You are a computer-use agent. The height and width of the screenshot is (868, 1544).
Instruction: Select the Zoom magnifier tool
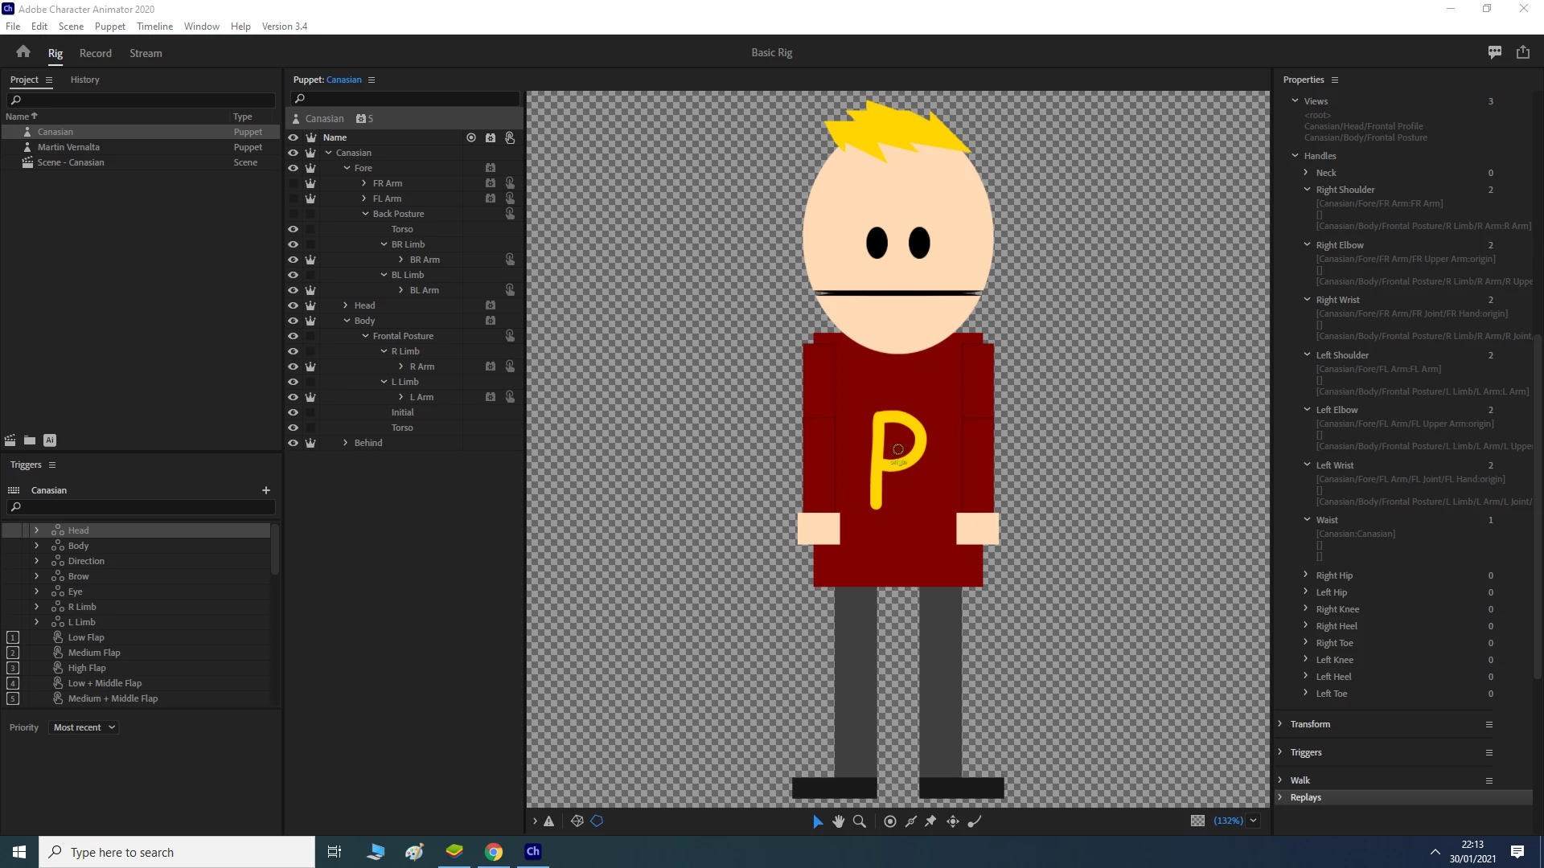pos(860,821)
